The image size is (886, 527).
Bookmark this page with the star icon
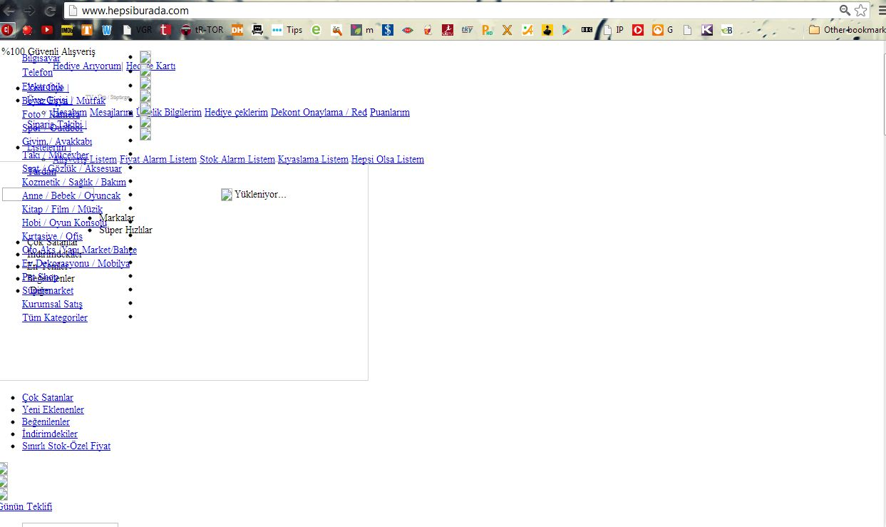pos(861,11)
